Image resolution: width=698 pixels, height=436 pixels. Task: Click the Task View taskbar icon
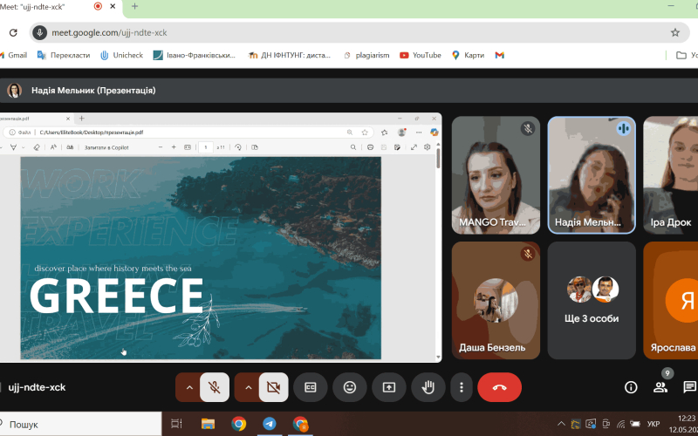point(177,424)
